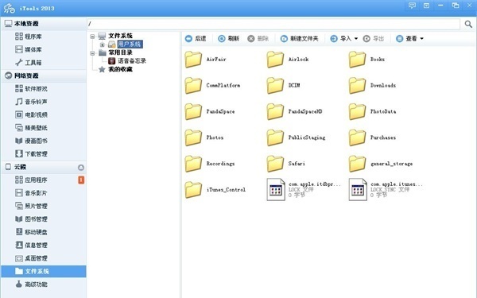Click the 删除 delete button
The width and height of the screenshot is (477, 298).
coord(258,39)
